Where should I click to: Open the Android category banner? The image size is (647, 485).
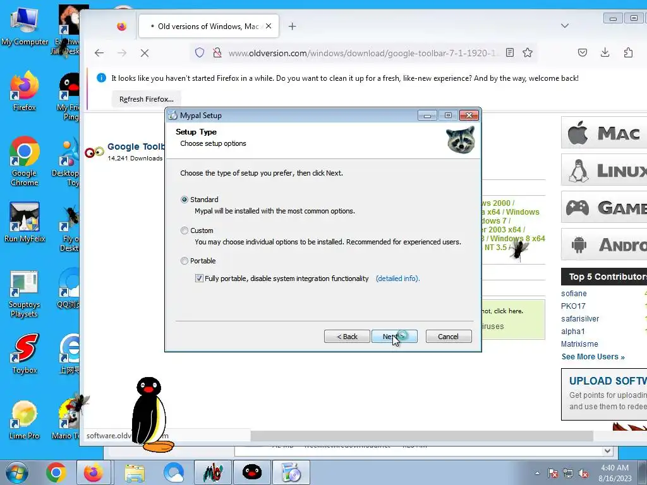tap(604, 244)
